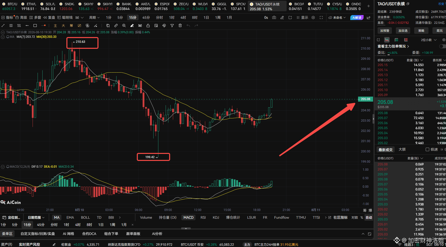This screenshot has width=446, height=247.
Task: Click the undo arrow in drawing toolbar
Action: (188, 26)
